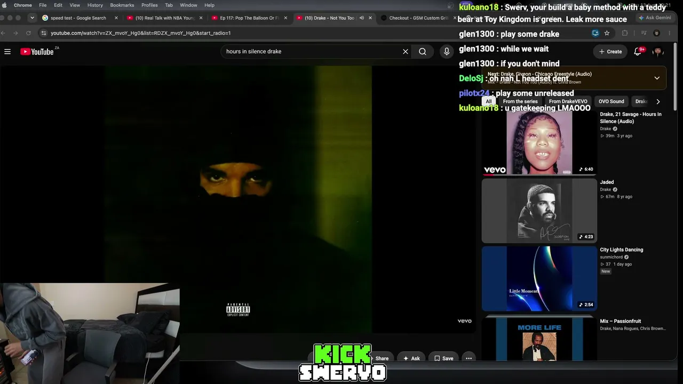Open Chrome extensions puzzle icon

[x=625, y=33]
